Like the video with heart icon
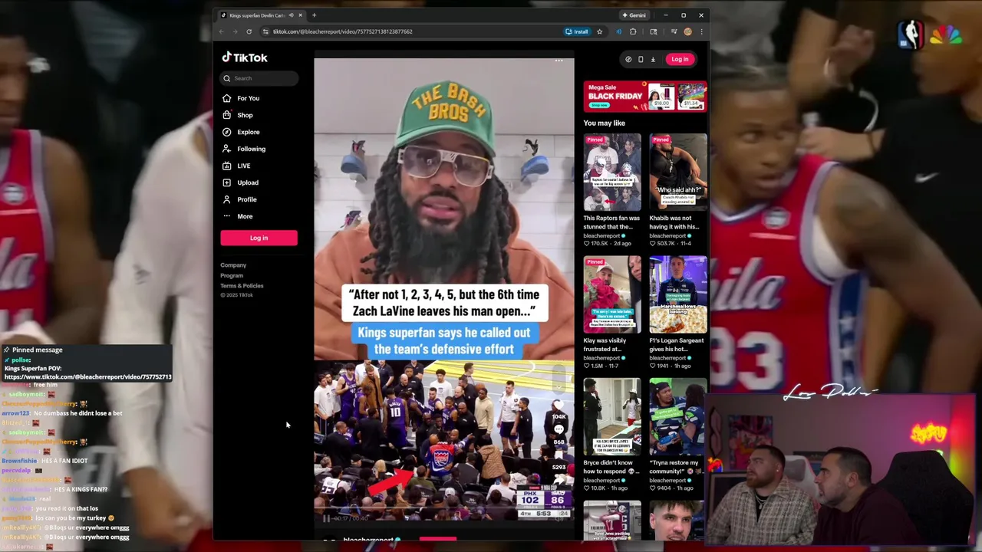 coord(559,405)
